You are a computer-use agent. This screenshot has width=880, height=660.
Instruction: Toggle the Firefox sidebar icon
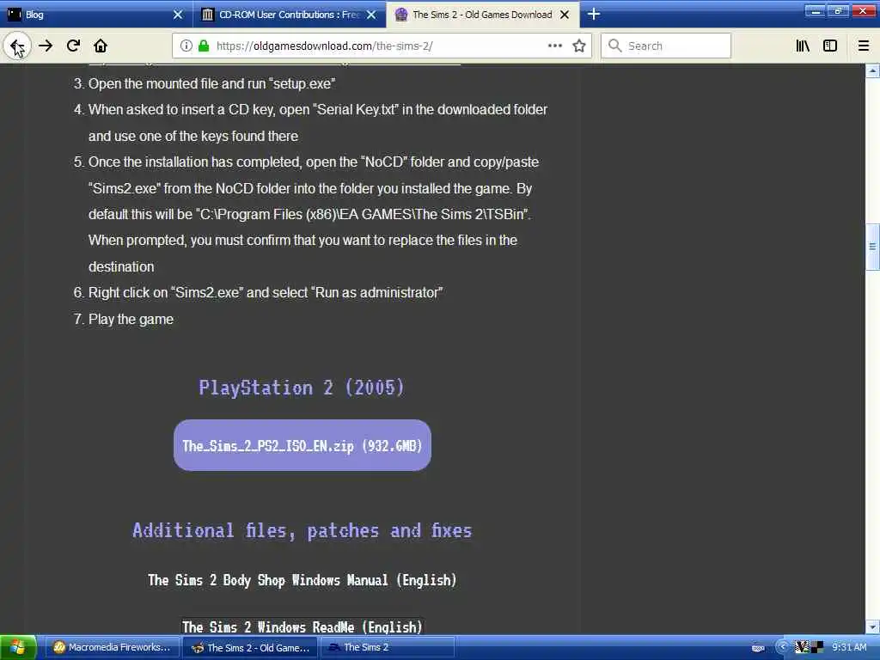[x=830, y=46]
